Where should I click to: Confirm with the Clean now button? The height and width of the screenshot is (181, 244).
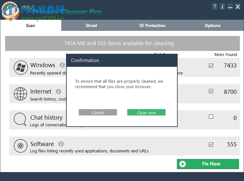pyautogui.click(x=146, y=112)
